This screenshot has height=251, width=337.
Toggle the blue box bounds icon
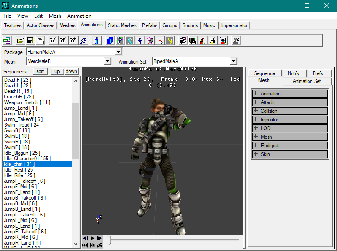[110, 41]
